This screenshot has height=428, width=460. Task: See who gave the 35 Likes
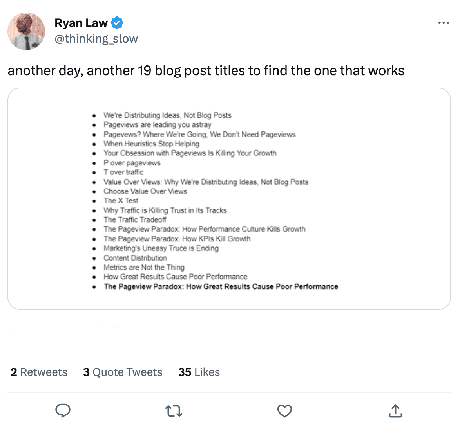pos(199,372)
